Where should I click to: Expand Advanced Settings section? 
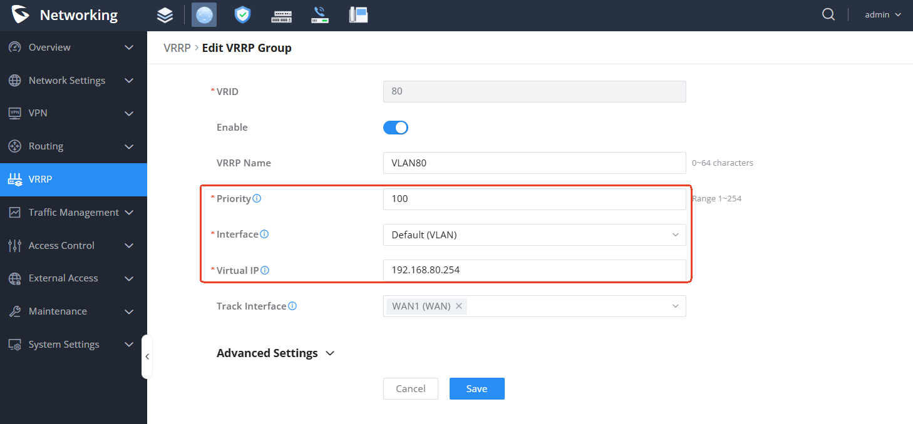[276, 353]
